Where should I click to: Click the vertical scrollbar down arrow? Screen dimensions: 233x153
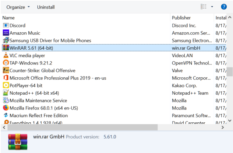click(x=230, y=120)
